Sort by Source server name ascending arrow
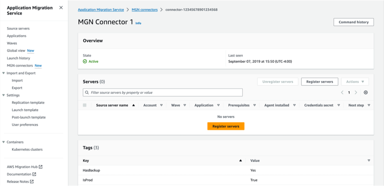Image resolution: width=384 pixels, height=186 pixels. point(133,105)
